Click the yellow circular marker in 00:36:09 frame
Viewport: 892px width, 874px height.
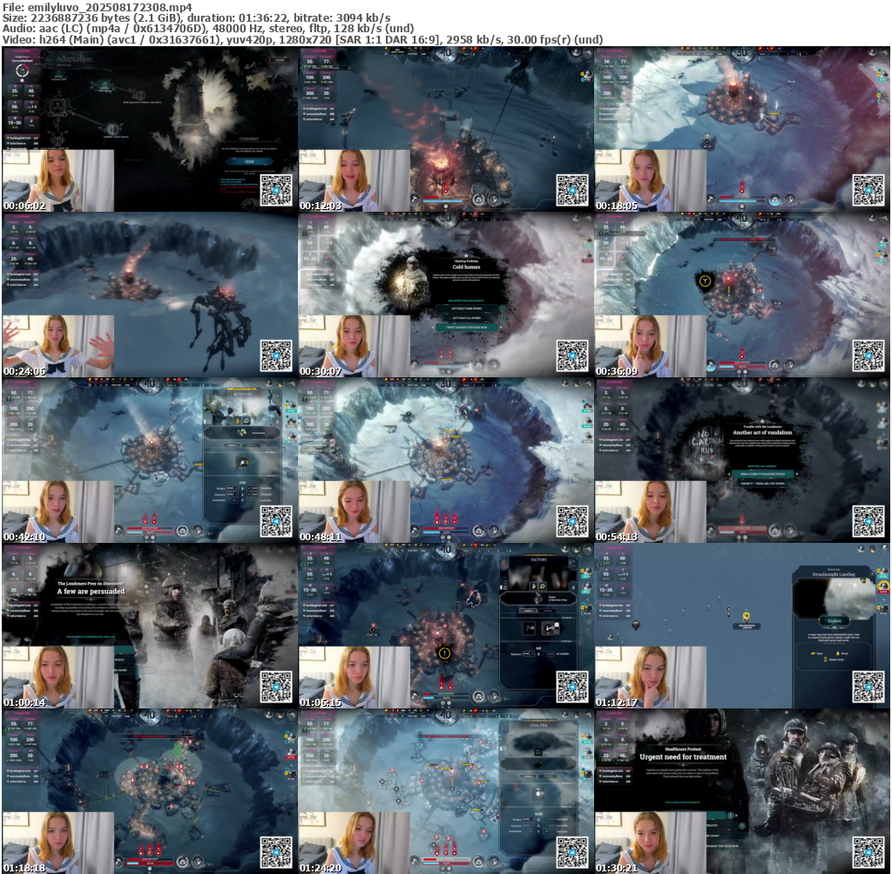click(x=705, y=281)
